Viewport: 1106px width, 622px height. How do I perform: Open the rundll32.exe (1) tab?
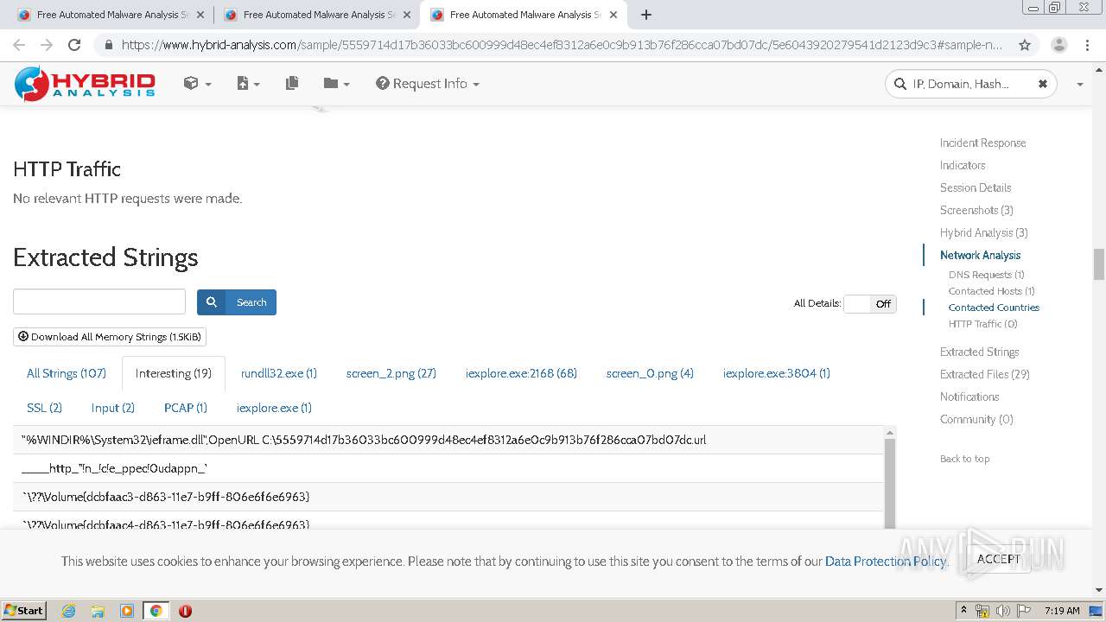coord(279,373)
